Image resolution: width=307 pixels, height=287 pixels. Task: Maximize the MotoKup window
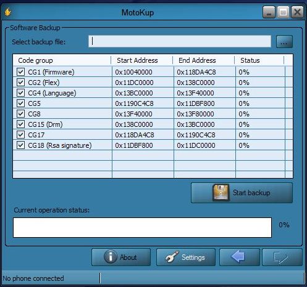[283, 12]
